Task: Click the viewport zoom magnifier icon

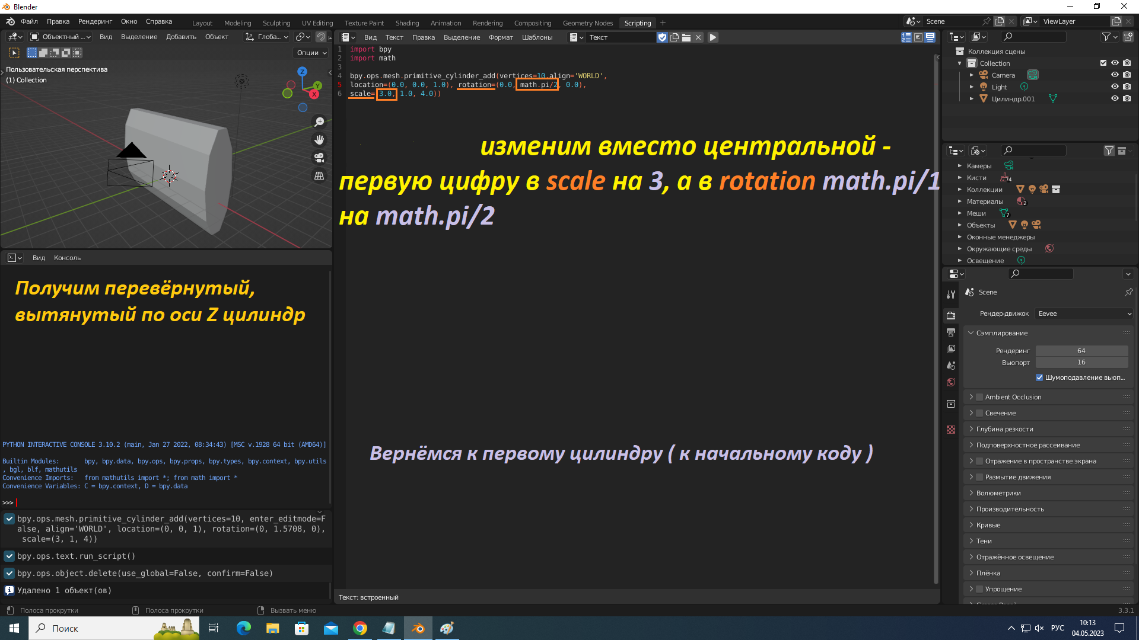Action: tap(319, 122)
